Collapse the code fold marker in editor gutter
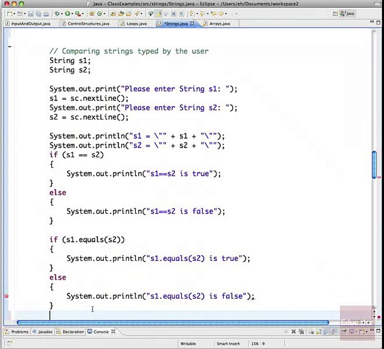This screenshot has height=349, width=384. click(10, 46)
